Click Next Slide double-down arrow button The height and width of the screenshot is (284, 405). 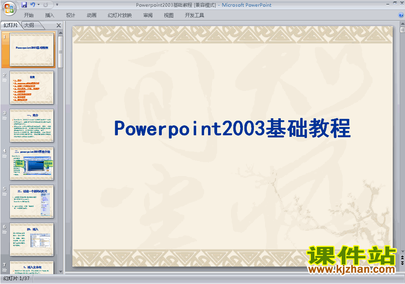click(x=402, y=263)
